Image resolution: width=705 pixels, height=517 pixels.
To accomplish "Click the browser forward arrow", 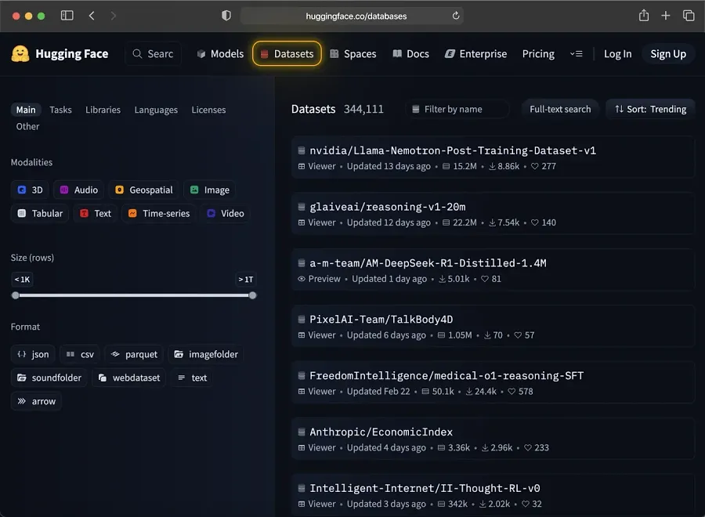I will pyautogui.click(x=114, y=16).
